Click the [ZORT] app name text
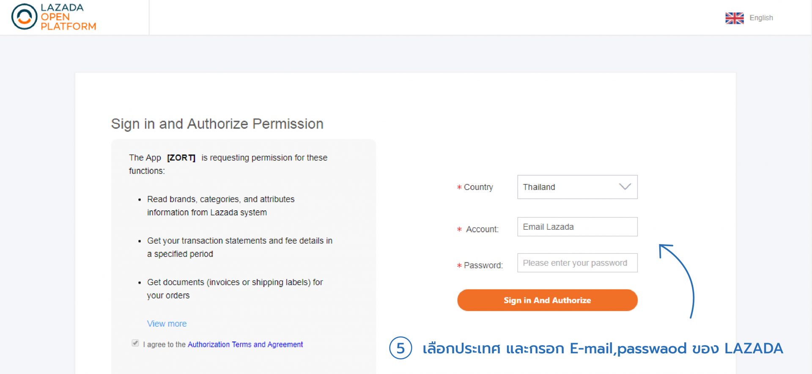The height and width of the screenshot is (374, 812). pos(181,158)
